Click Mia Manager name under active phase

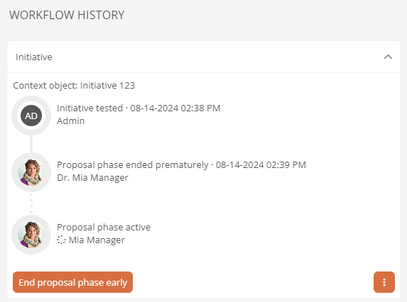click(x=97, y=240)
